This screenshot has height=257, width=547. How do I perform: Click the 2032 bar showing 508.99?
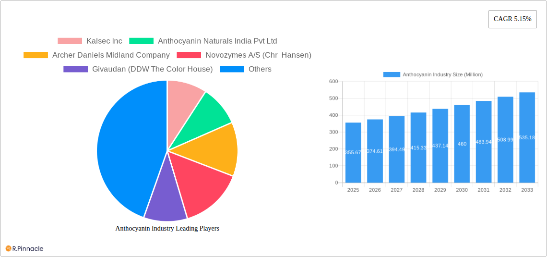(x=505, y=140)
